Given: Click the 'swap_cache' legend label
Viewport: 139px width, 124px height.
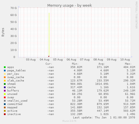Looking at the screenshot, I should point(16,77).
